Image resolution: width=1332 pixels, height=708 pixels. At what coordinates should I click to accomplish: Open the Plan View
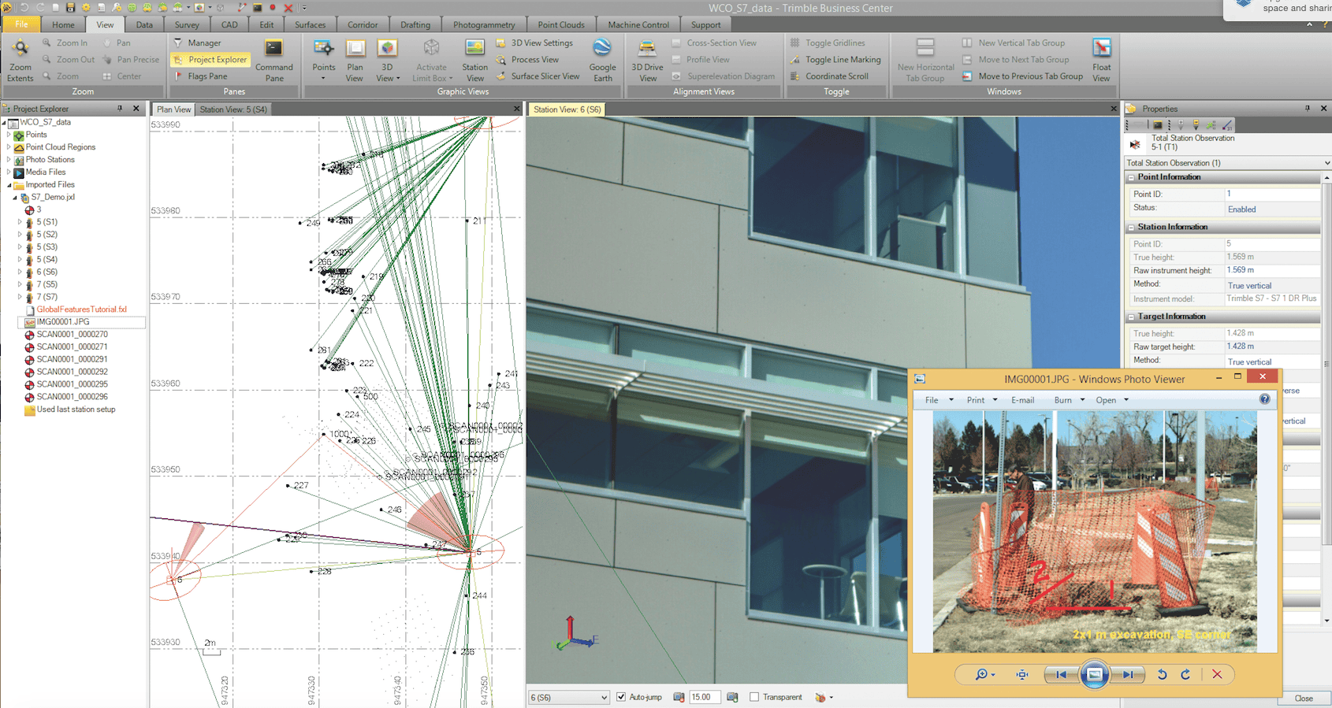click(x=355, y=60)
